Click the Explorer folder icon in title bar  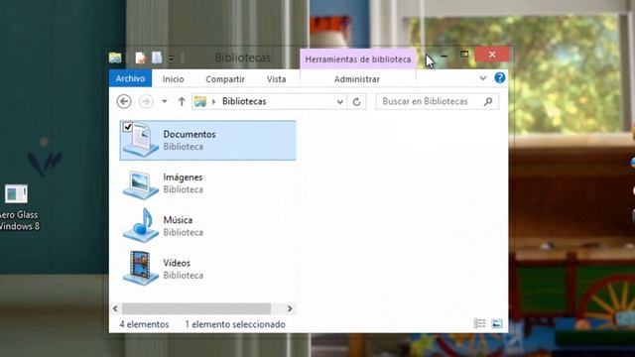[115, 58]
